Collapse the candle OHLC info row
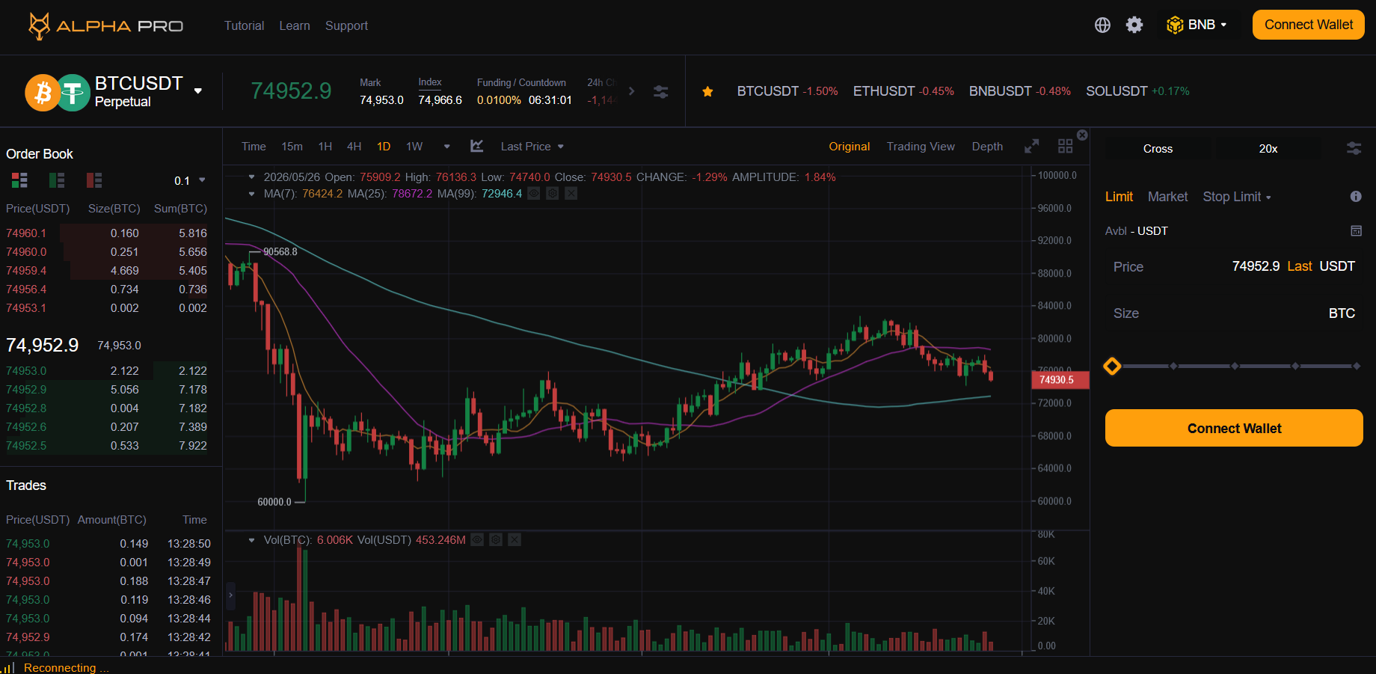1376x674 pixels. pos(252,177)
